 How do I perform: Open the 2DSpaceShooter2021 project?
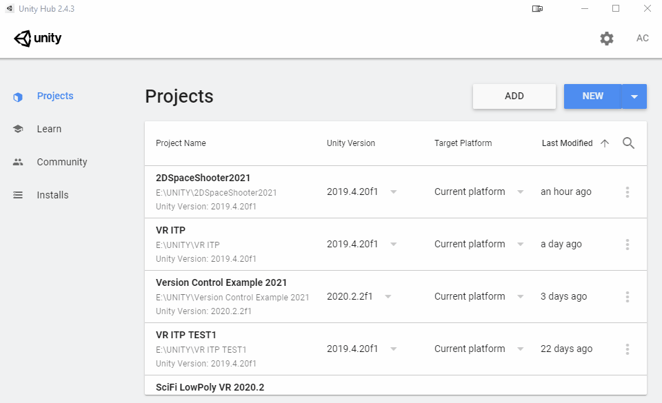203,178
